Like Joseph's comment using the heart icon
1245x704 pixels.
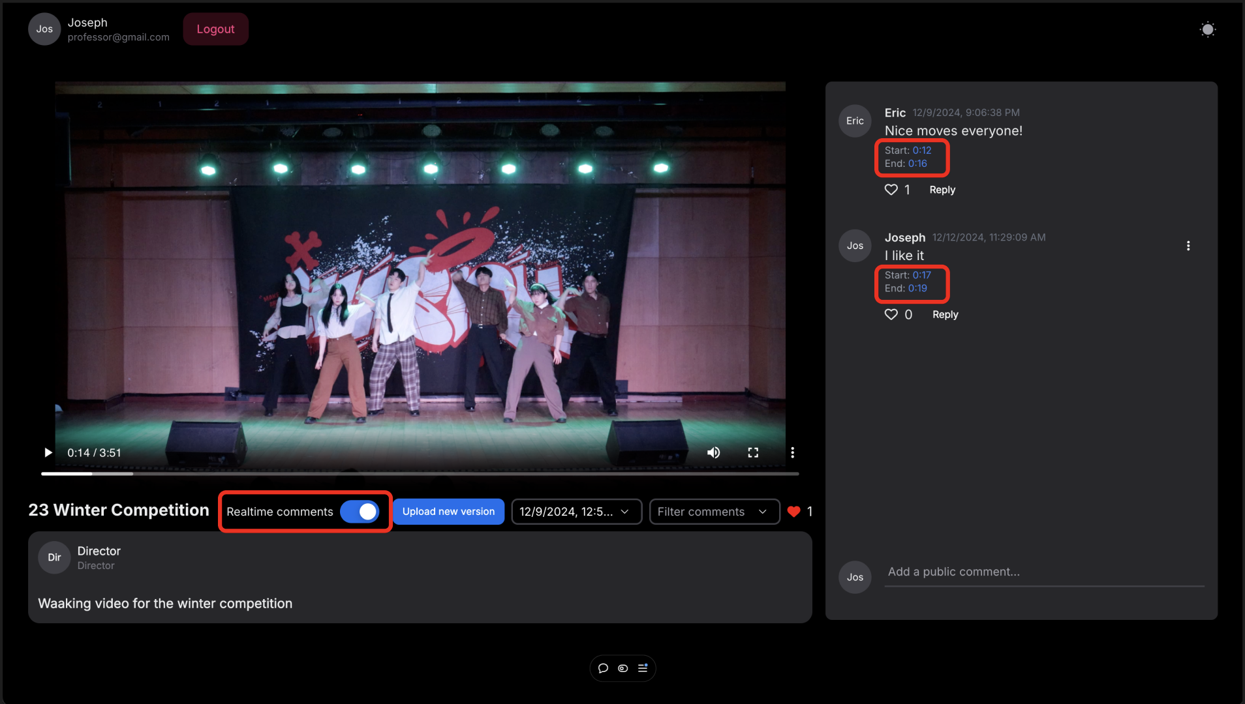[891, 314]
